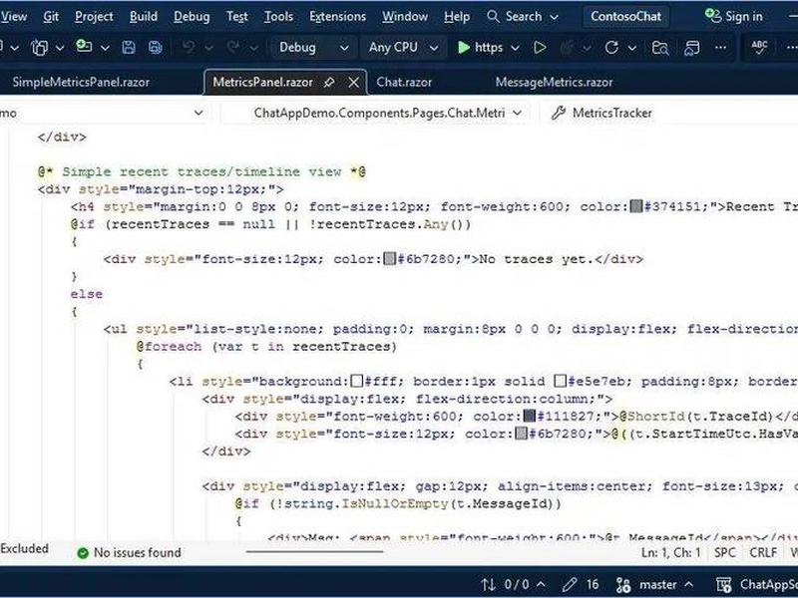Image resolution: width=798 pixels, height=598 pixels.
Task: Save the current file with the single-disk icon
Action: 129,47
